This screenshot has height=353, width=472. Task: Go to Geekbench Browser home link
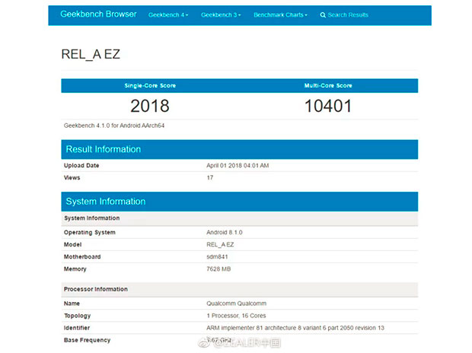[98, 14]
